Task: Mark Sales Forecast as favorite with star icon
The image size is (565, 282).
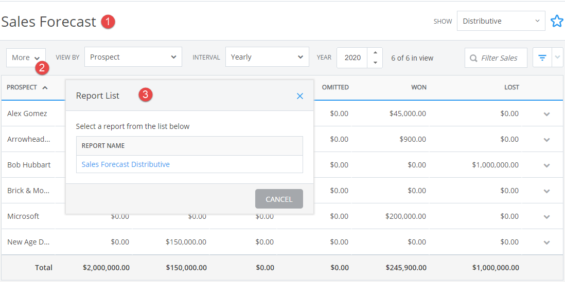Action: pyautogui.click(x=557, y=21)
